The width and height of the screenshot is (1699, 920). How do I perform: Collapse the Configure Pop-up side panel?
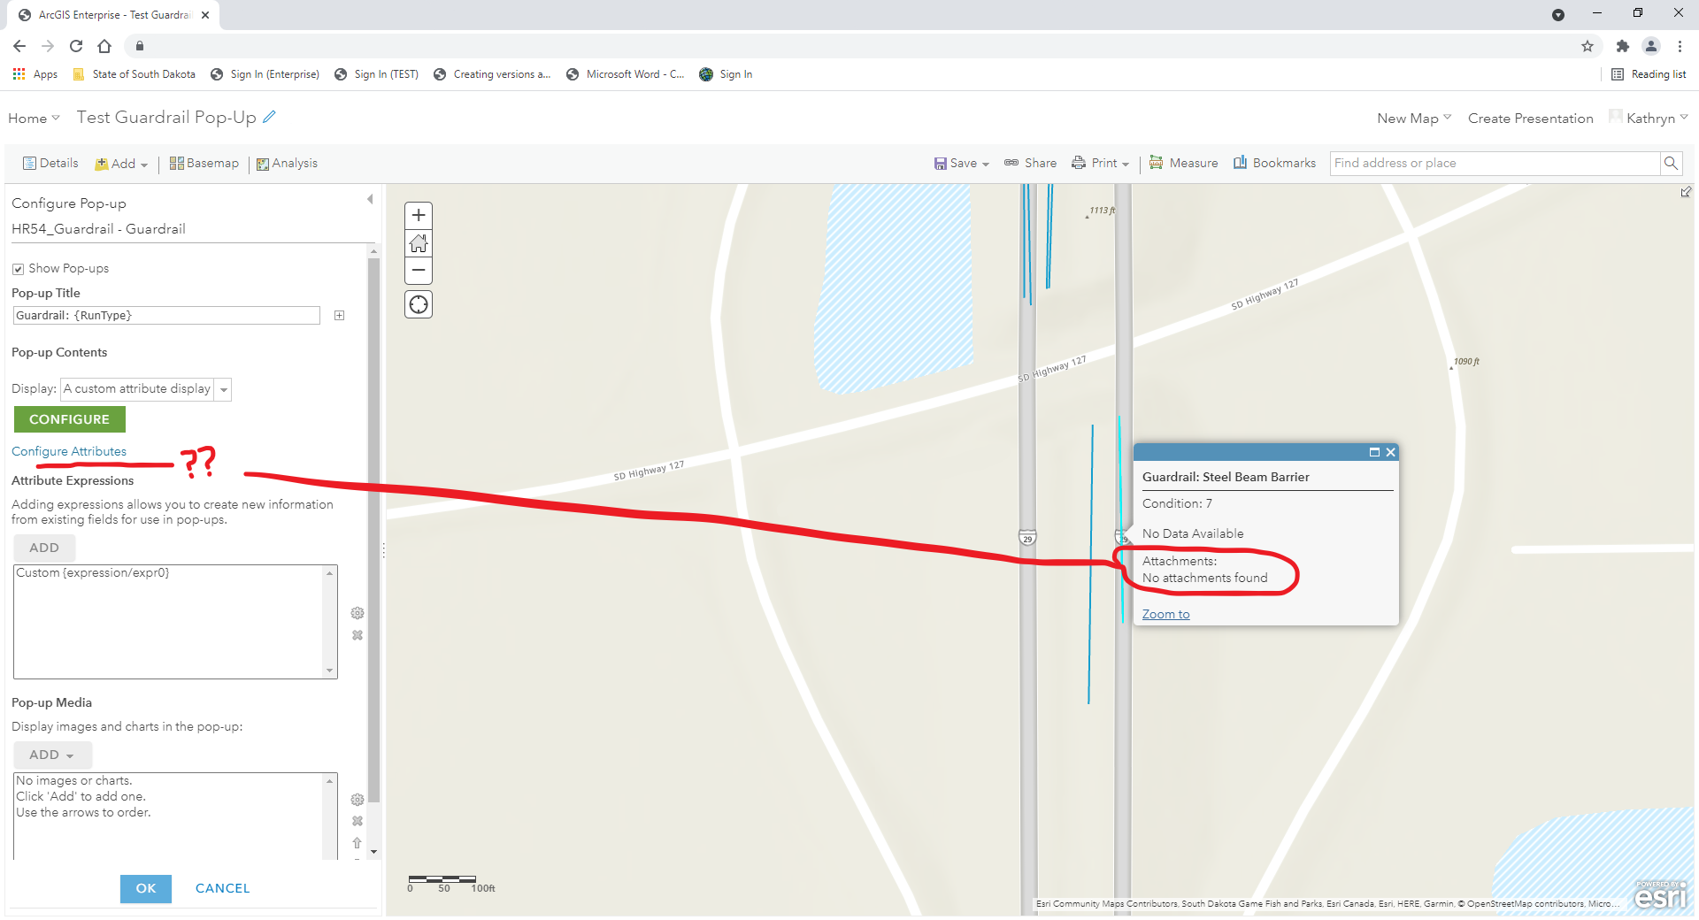(370, 200)
